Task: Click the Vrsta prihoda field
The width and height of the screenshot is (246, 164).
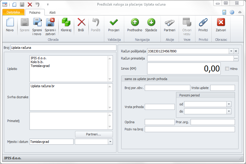Action: (160, 107)
